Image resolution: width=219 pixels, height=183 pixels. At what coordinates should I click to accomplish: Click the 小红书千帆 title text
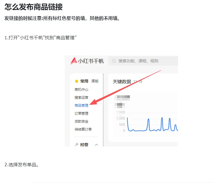tap(91, 61)
